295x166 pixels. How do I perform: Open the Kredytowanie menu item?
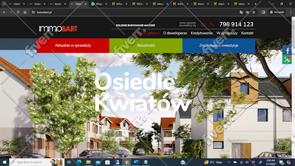(202, 33)
